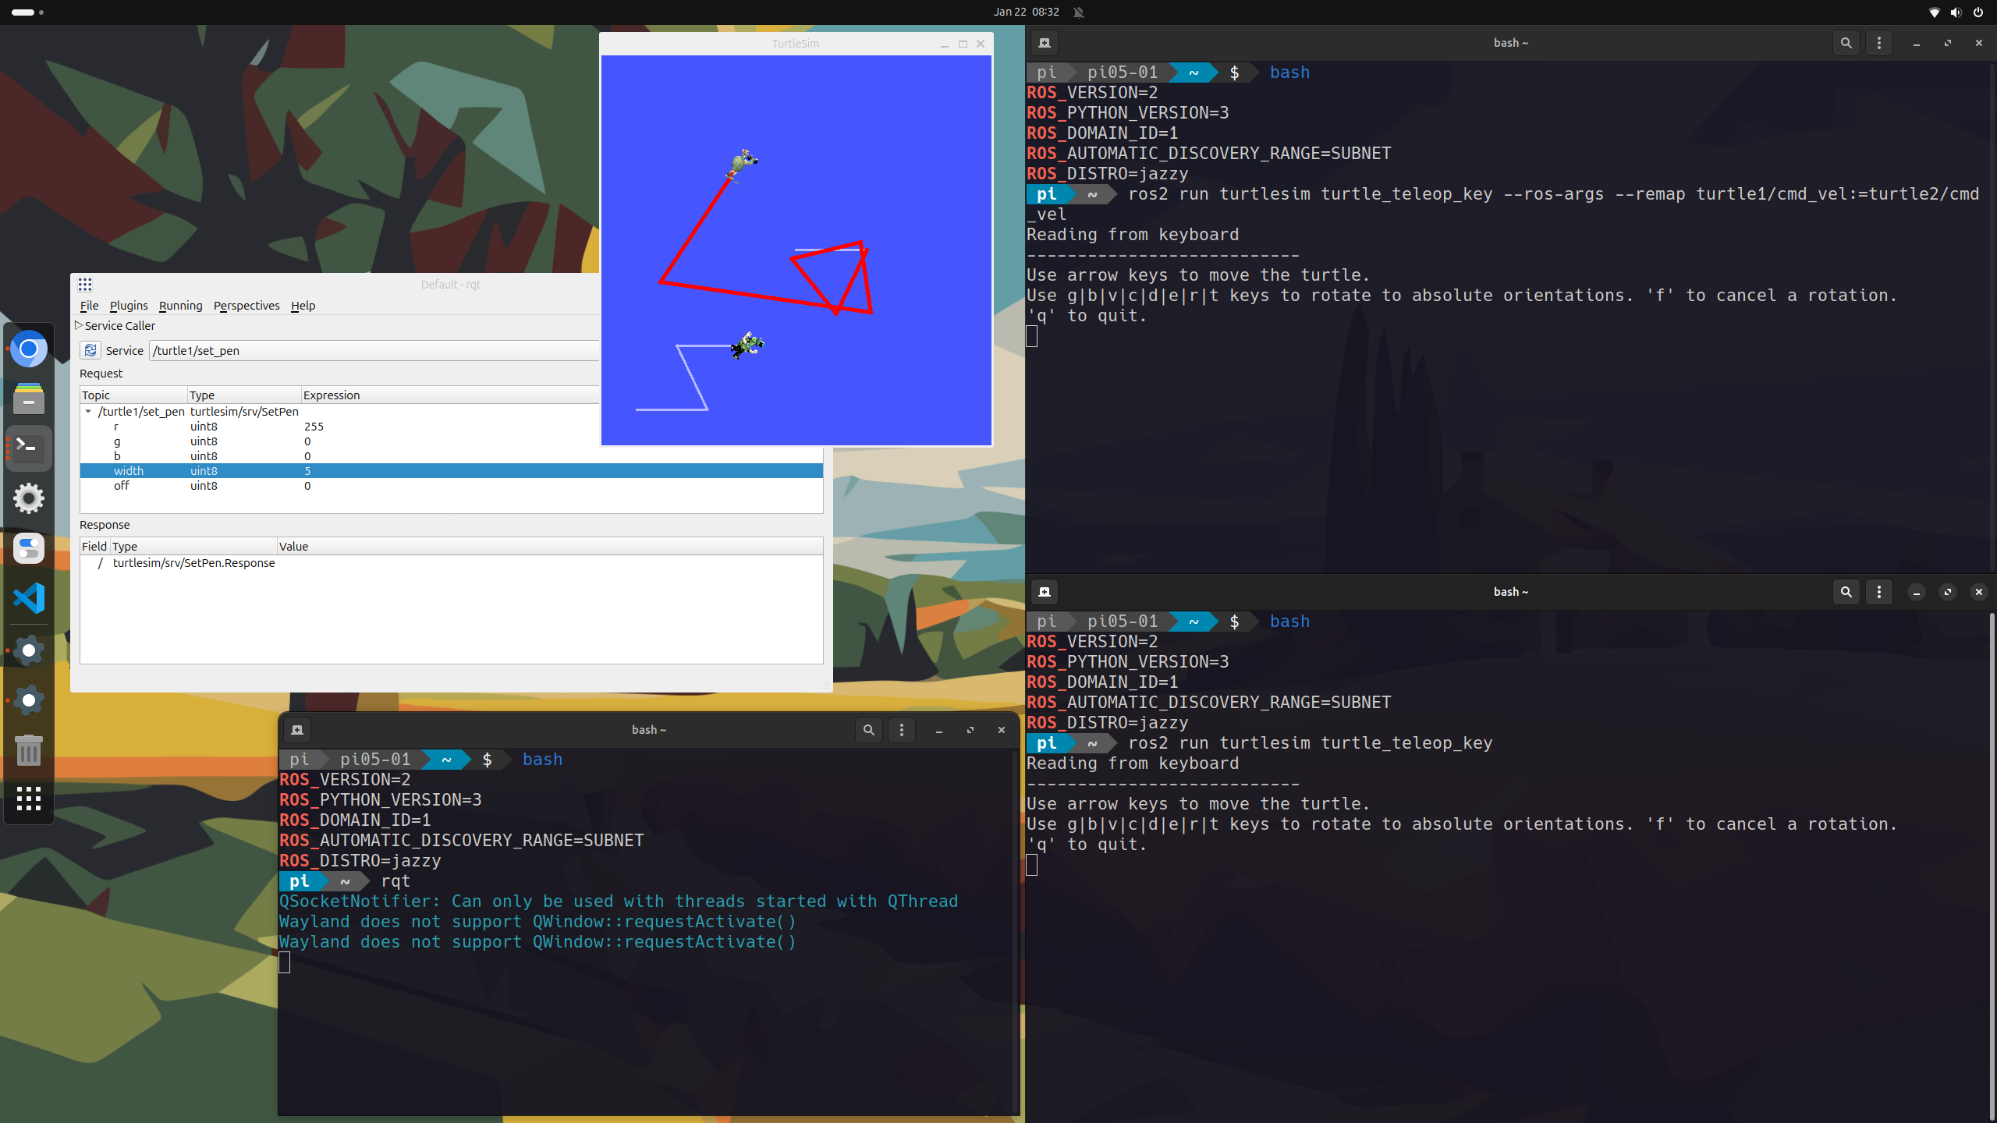Screen dimensions: 1997x1123
Task: Select the off uint8 request row
Action: coord(451,485)
